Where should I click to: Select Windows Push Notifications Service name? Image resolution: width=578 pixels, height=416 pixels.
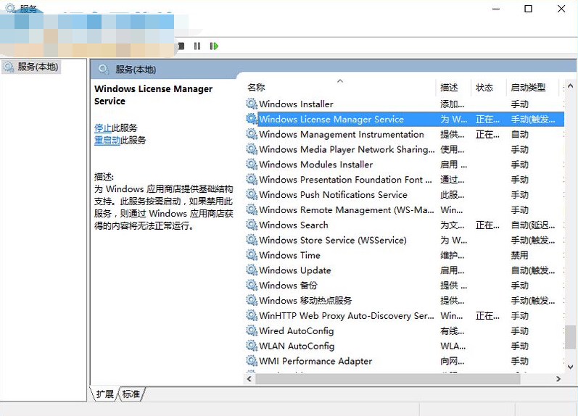tap(333, 195)
